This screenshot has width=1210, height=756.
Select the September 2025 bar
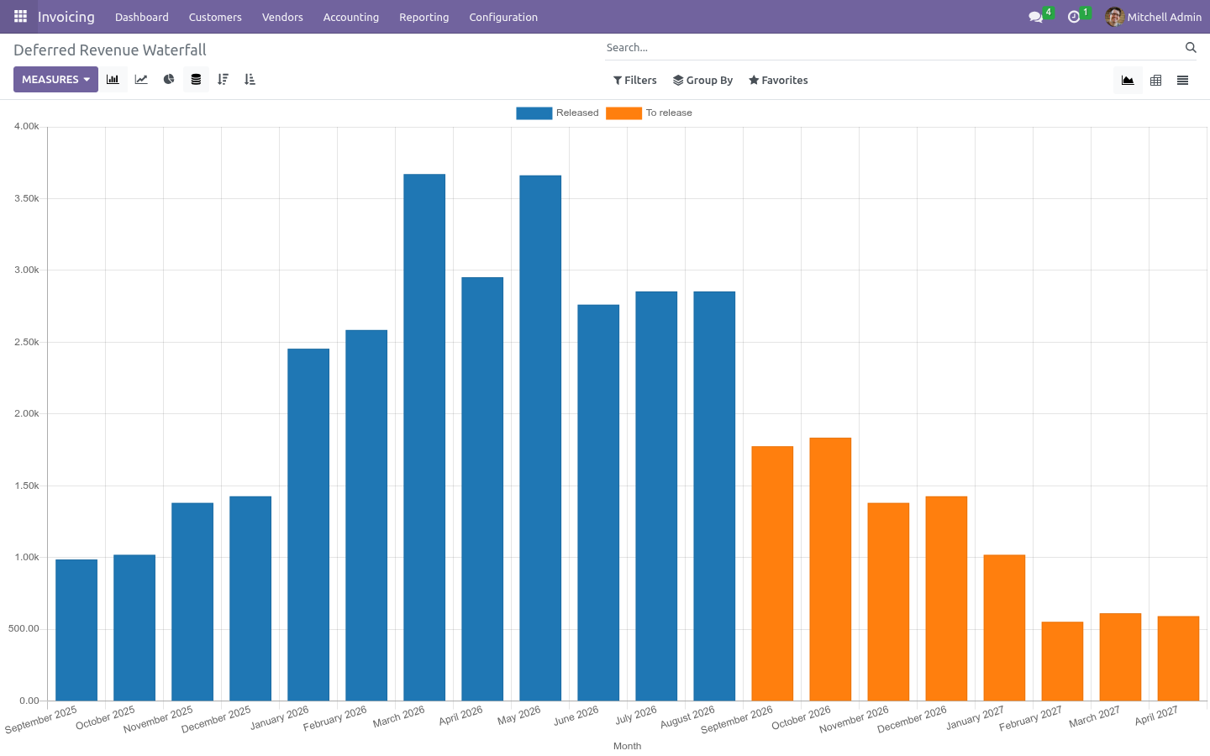click(x=76, y=630)
